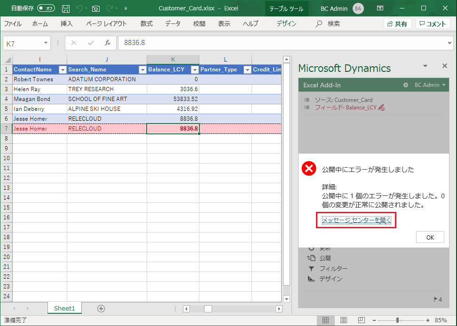The height and width of the screenshot is (326, 457).
Task: Switch to the デザイン ribbon tab
Action: (x=286, y=23)
